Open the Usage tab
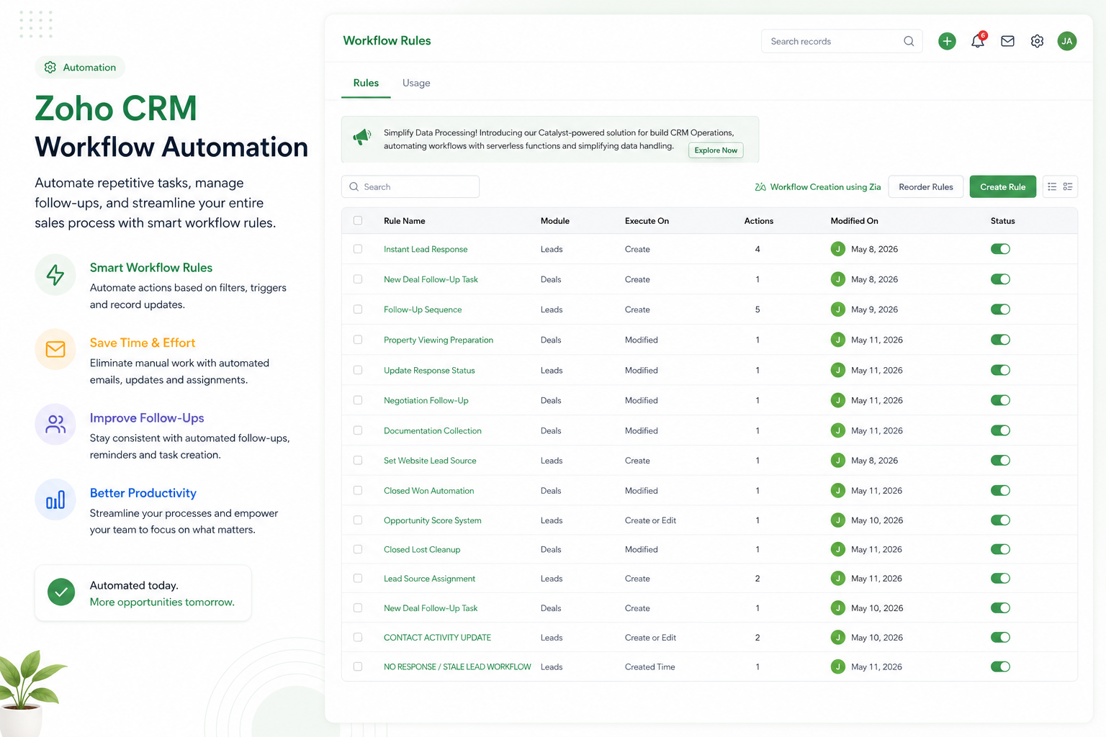This screenshot has height=737, width=1106. coord(416,83)
